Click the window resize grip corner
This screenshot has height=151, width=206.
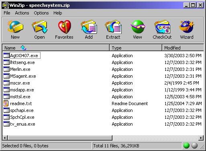tap(202, 147)
